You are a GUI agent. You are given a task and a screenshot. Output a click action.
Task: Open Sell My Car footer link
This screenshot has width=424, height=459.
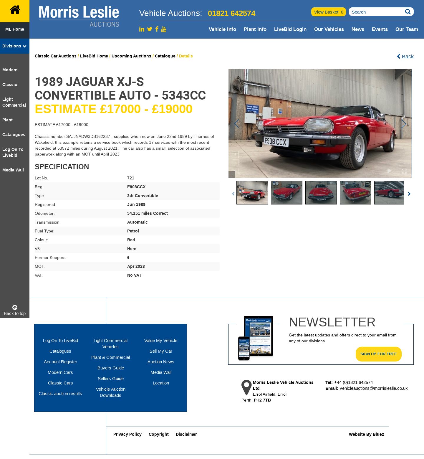[x=161, y=351]
